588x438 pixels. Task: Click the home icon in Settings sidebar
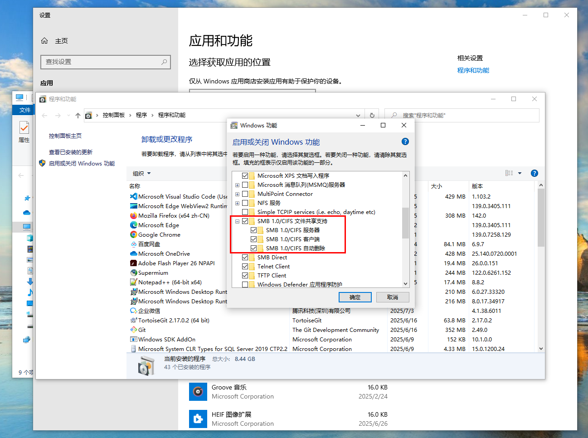coord(44,41)
